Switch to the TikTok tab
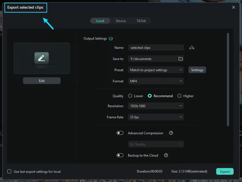The height and width of the screenshot is (182, 242). pyautogui.click(x=141, y=21)
